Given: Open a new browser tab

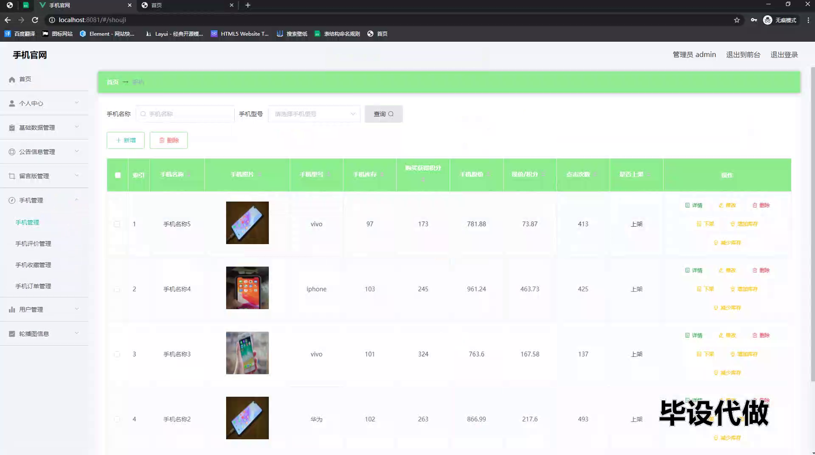Looking at the screenshot, I should pos(248,5).
